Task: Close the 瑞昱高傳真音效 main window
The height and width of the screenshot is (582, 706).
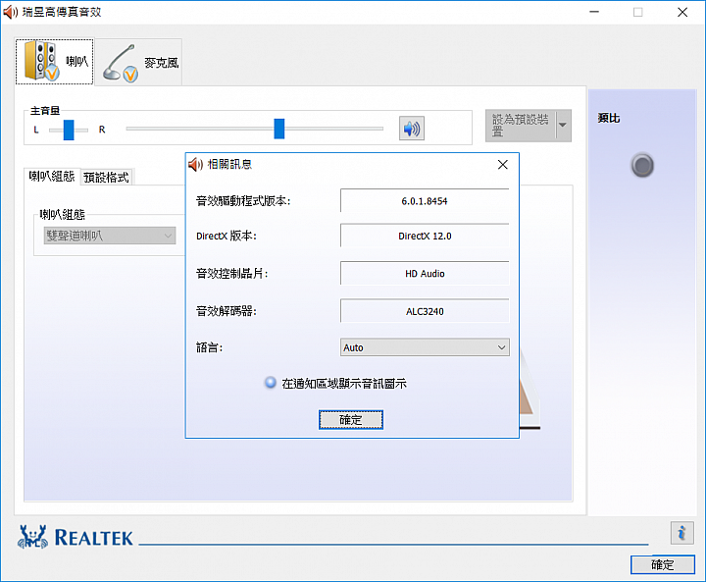Action: (x=682, y=12)
